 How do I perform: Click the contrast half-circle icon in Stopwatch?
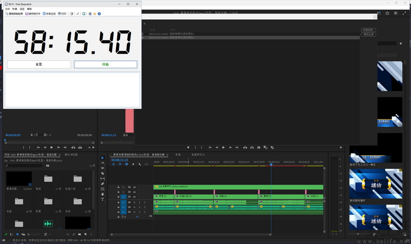72,14
